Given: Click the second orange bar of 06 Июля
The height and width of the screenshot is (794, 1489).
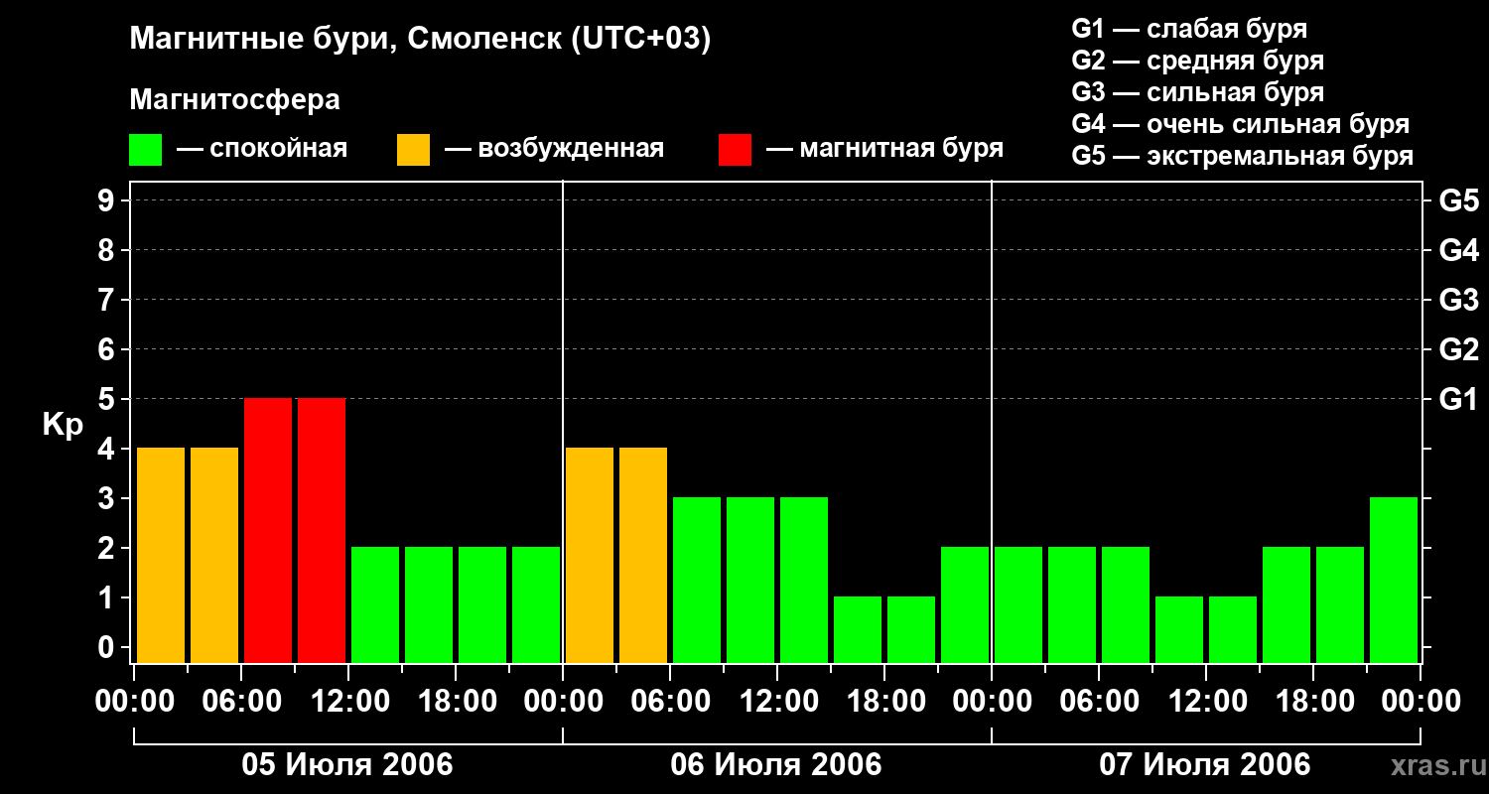Looking at the screenshot, I should [643, 555].
